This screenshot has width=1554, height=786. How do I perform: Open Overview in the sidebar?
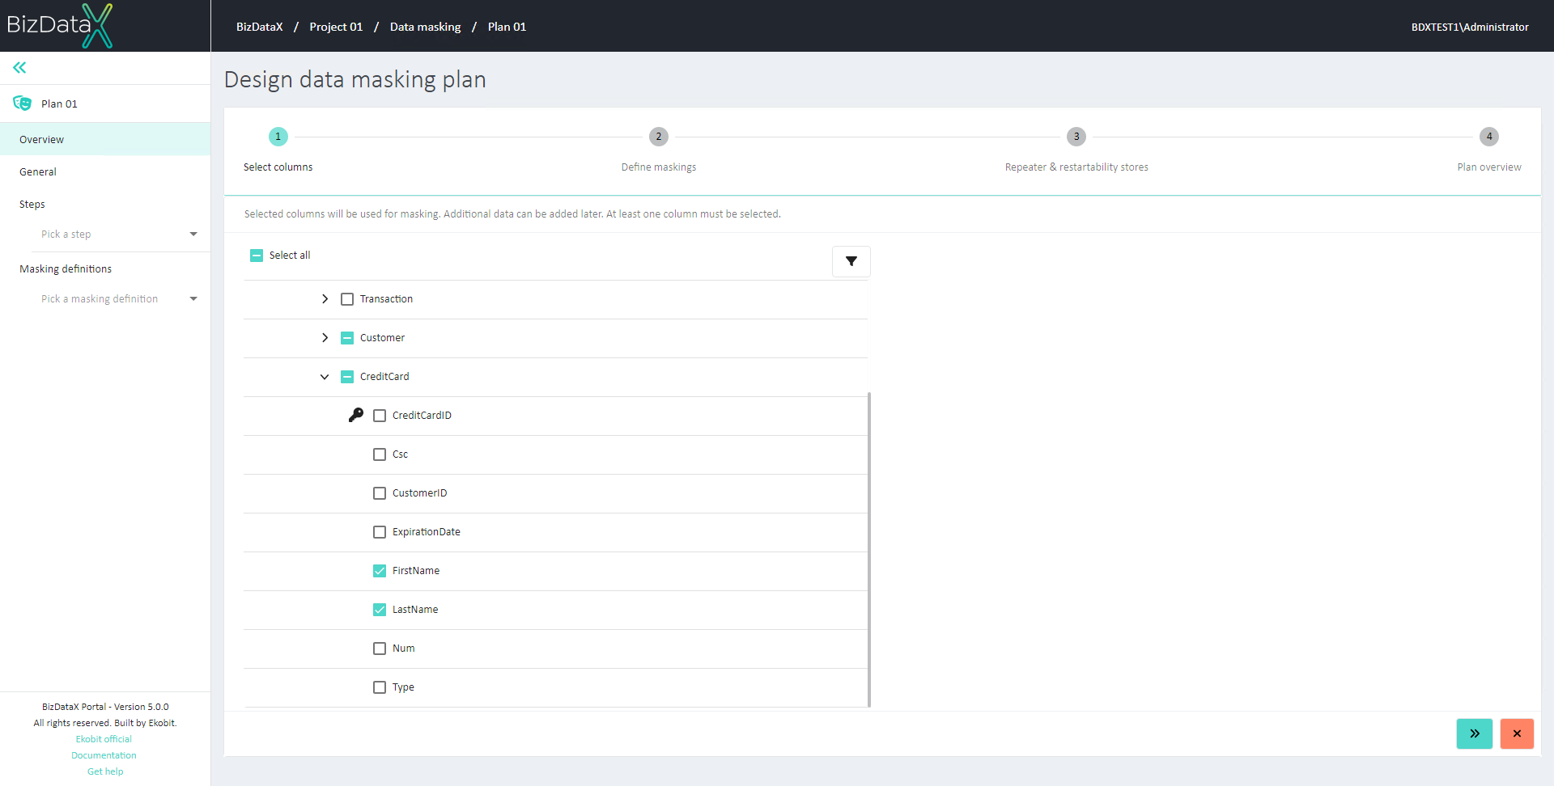105,139
